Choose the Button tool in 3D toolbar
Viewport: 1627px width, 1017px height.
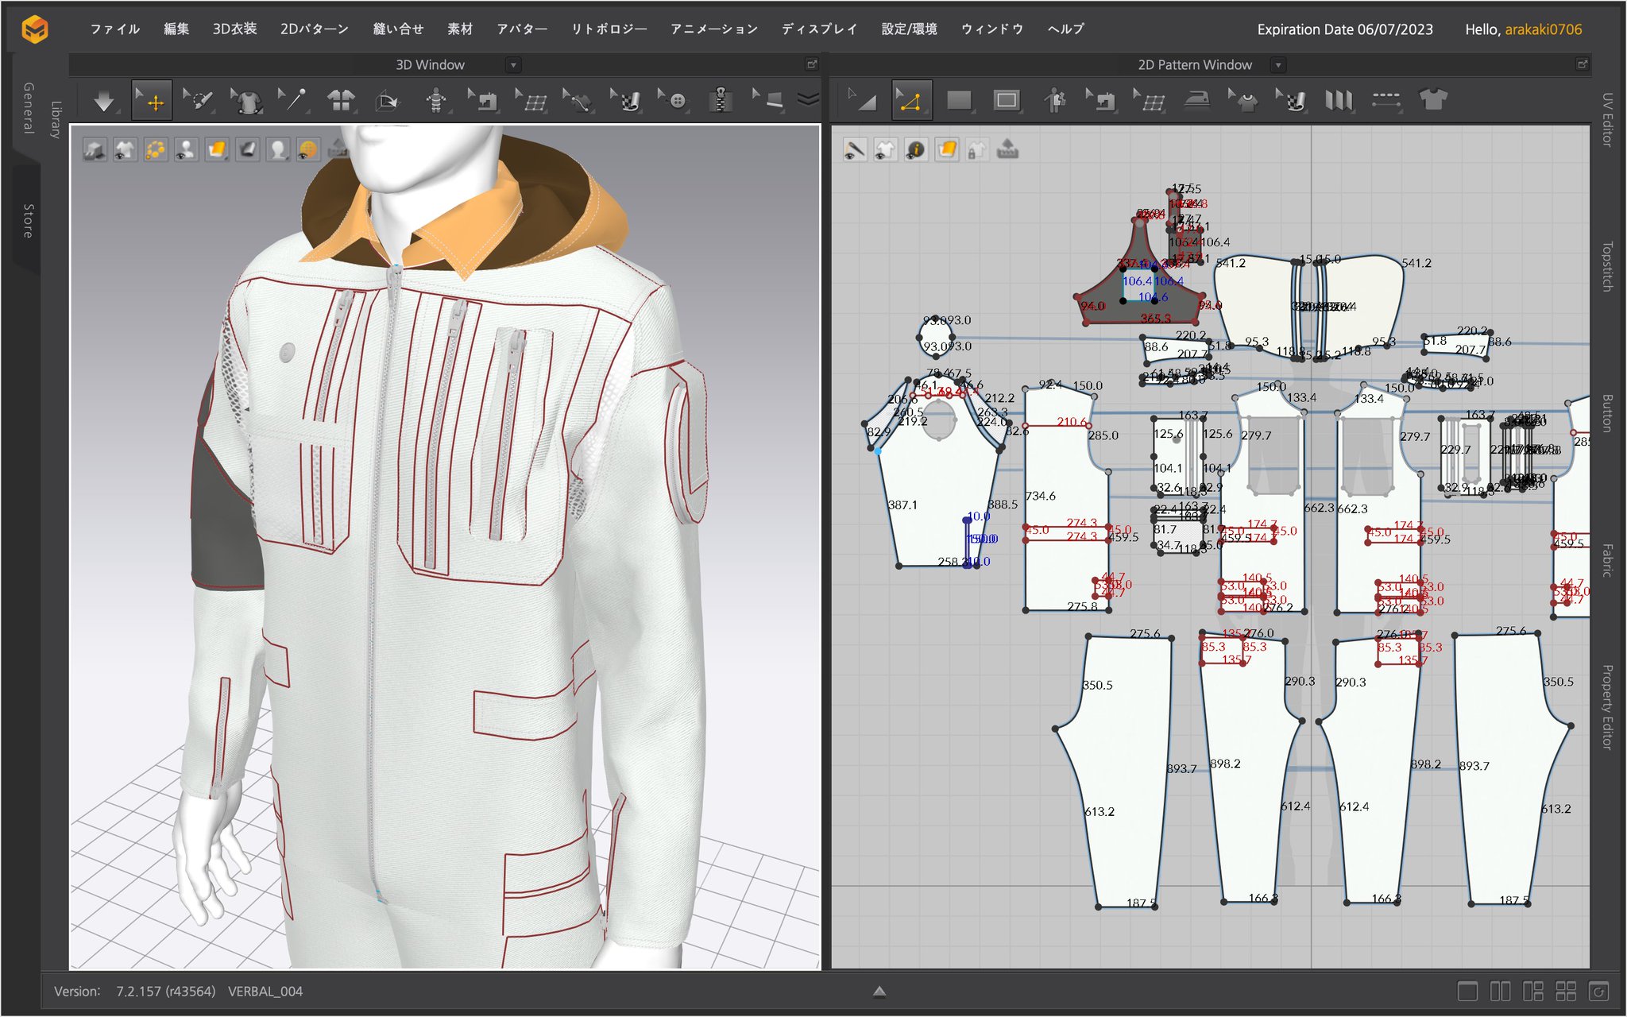676,101
